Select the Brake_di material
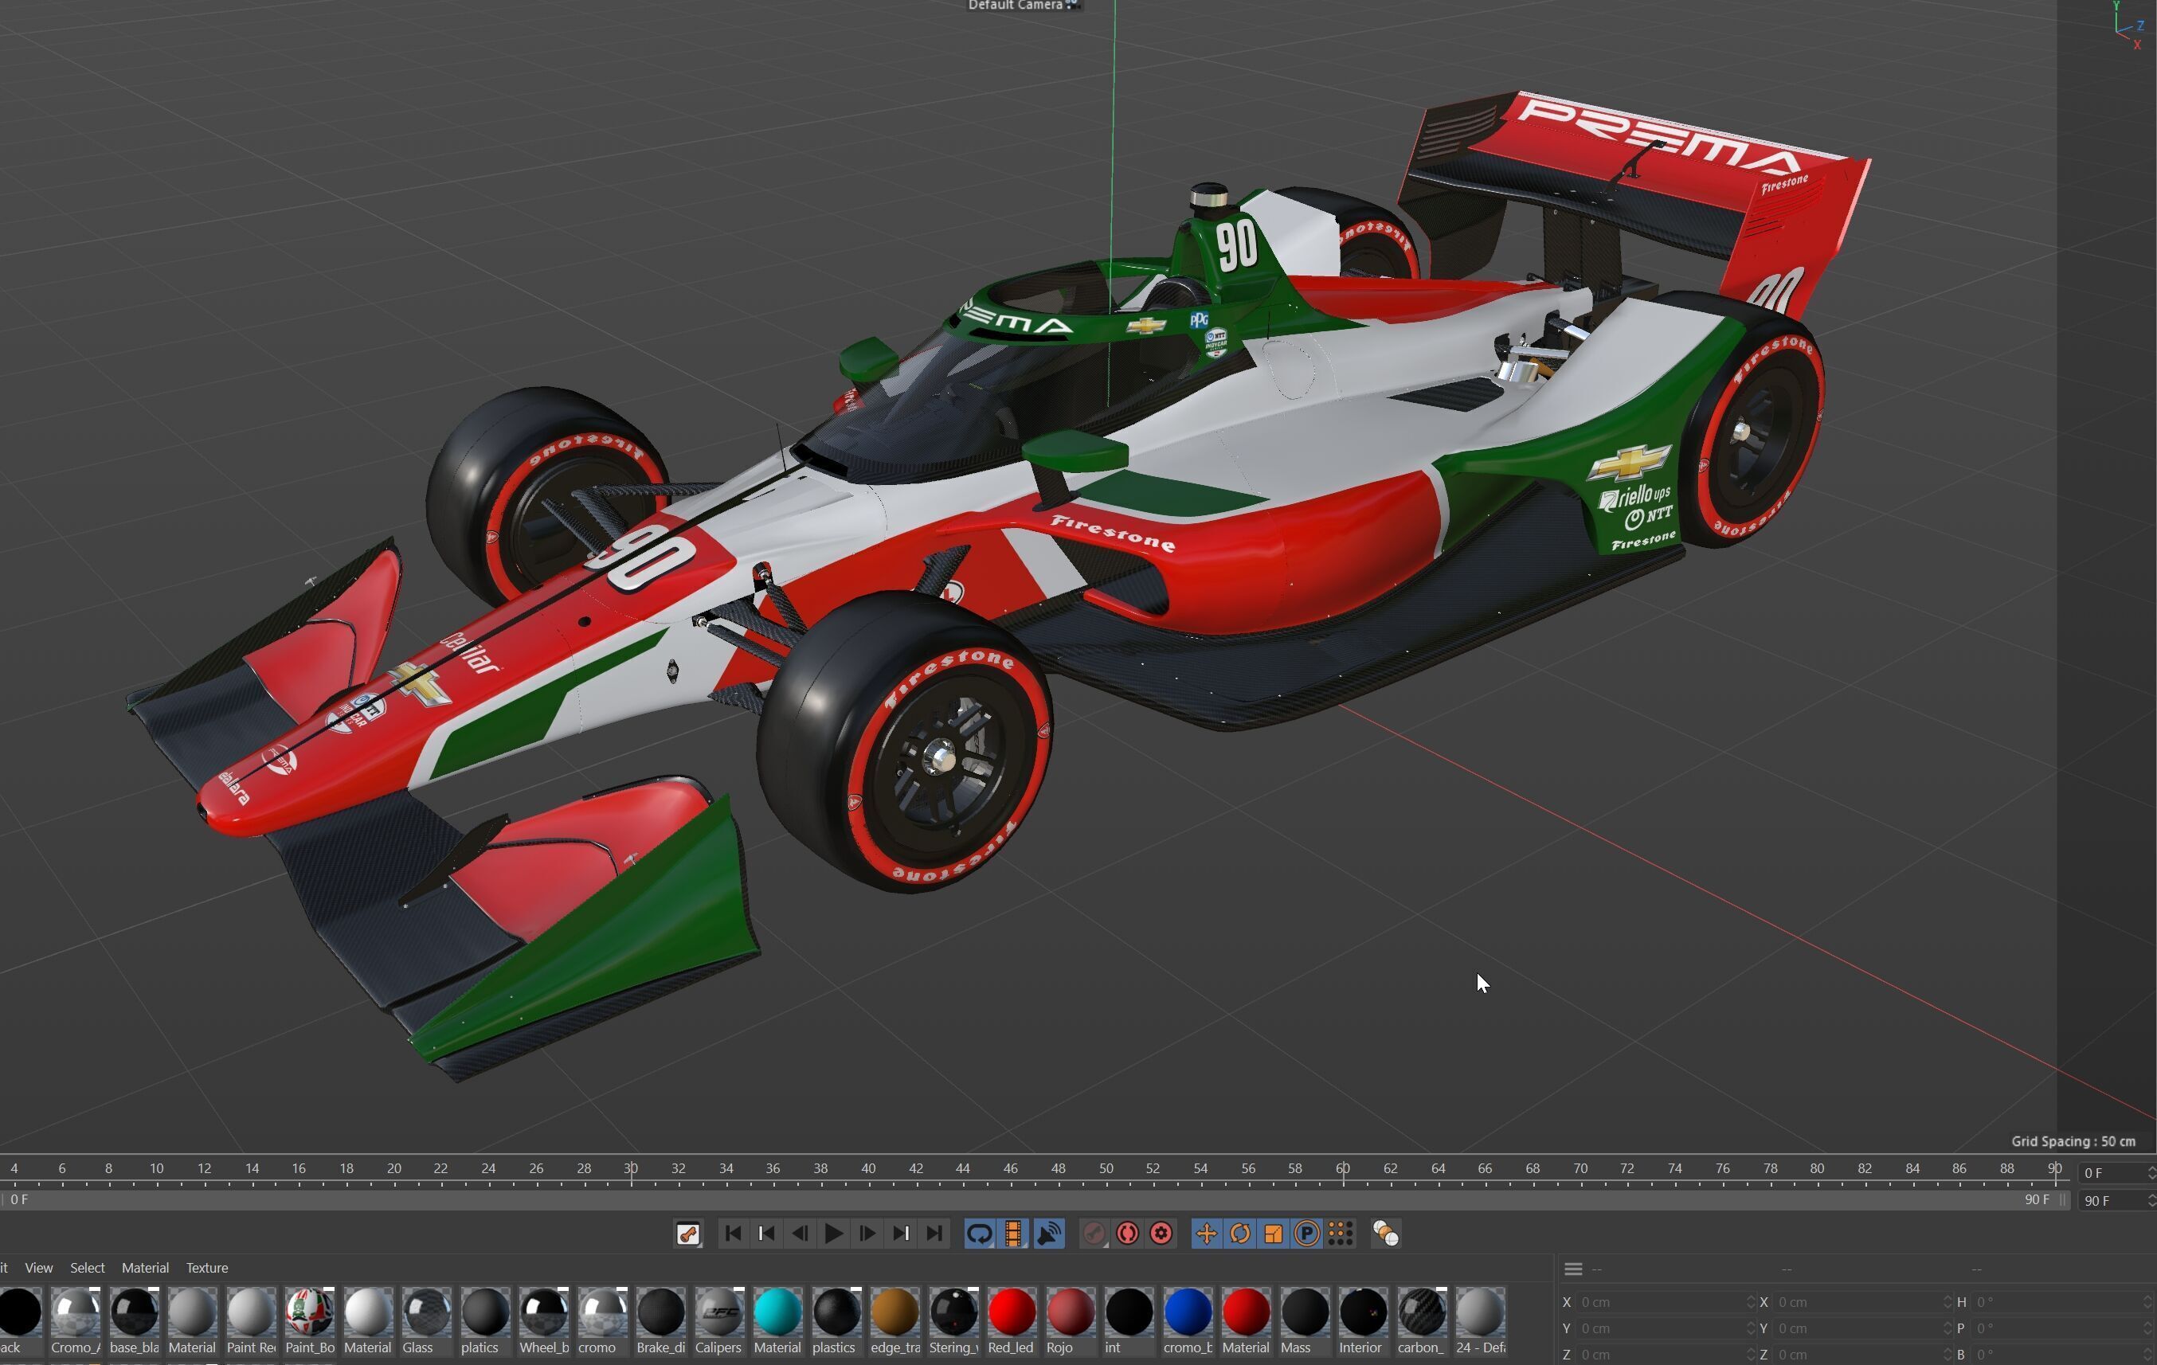This screenshot has height=1365, width=2157. pyautogui.click(x=661, y=1312)
